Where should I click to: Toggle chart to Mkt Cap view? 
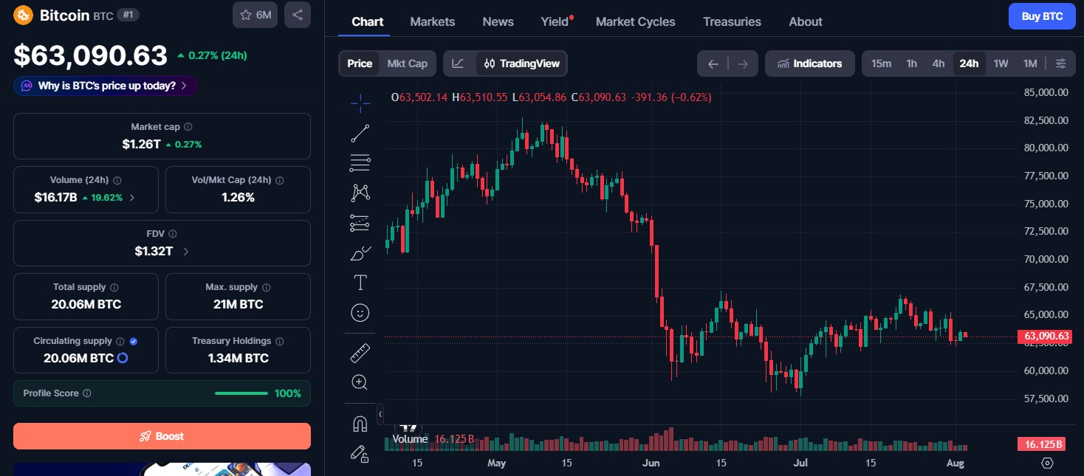408,63
